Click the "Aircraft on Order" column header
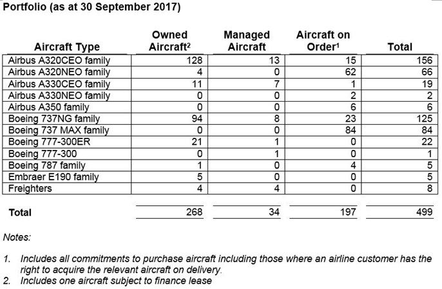This screenshot has height=289, width=442. [323, 41]
